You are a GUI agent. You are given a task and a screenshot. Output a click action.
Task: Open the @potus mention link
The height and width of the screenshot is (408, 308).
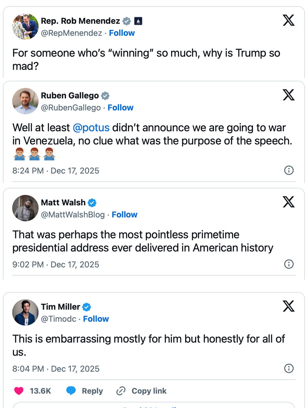point(91,128)
